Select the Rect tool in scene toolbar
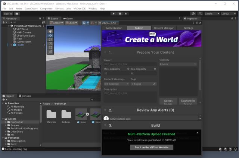 tap(50, 48)
